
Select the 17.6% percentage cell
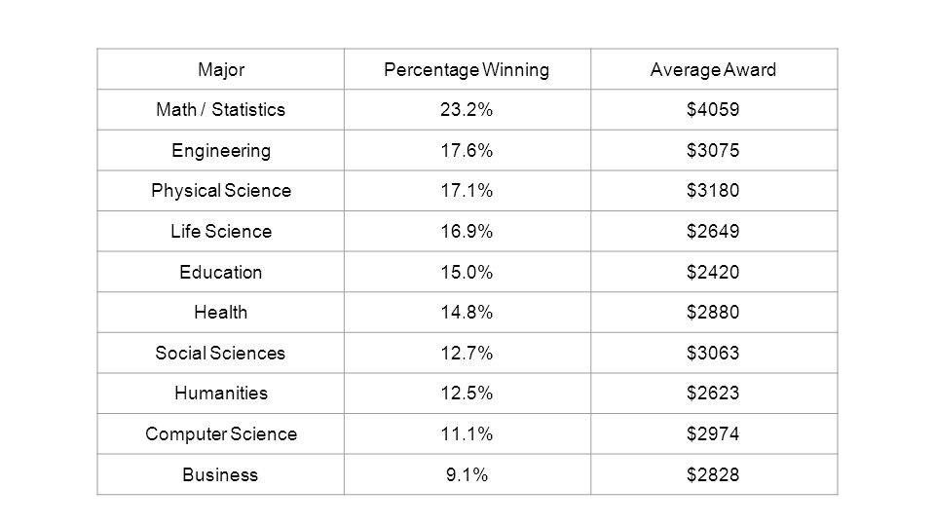click(x=467, y=150)
